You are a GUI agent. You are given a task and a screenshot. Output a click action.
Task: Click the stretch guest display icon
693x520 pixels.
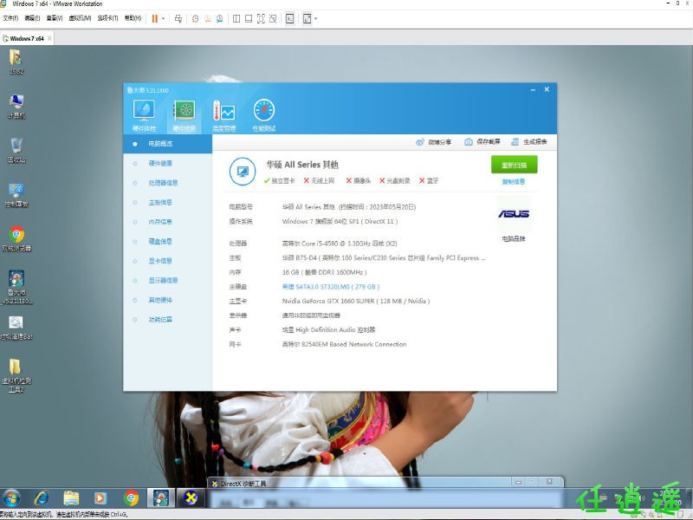point(307,18)
